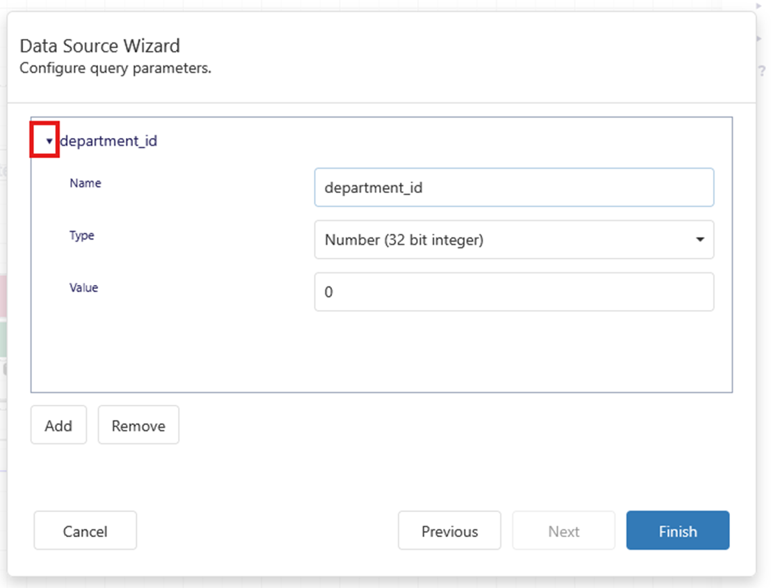Click the Value field label
This screenshot has width=771, height=588.
[x=84, y=288]
